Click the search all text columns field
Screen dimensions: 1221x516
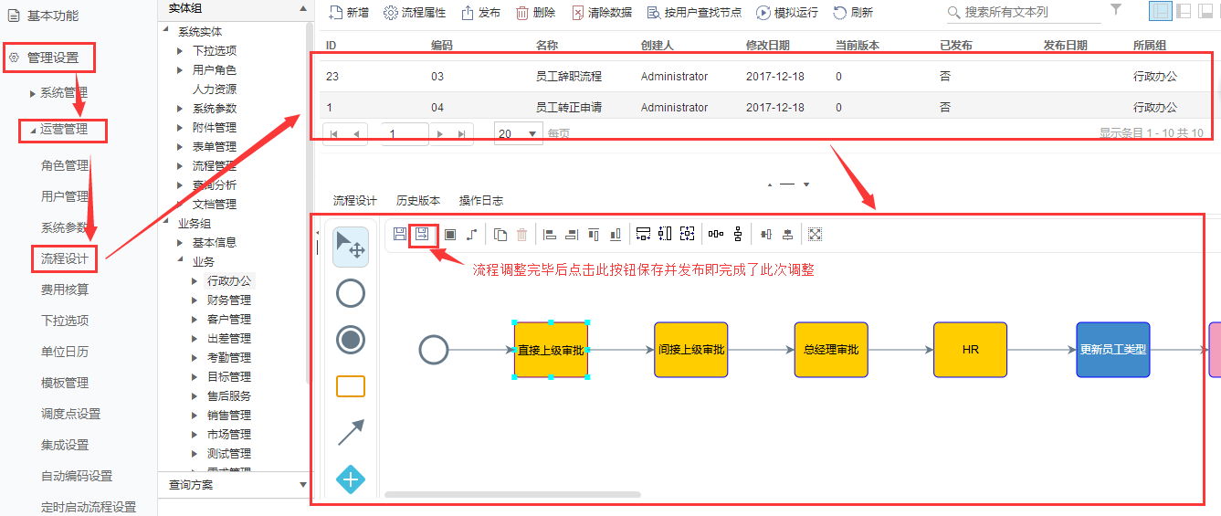(1027, 13)
